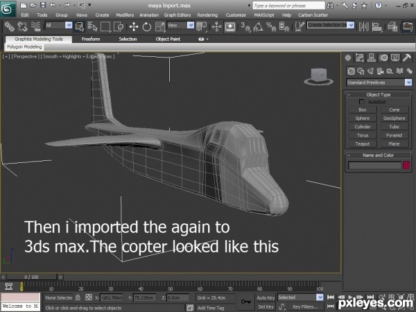The width and height of the screenshot is (416, 312).
Task: Toggle the Angle Snap button
Action: click(x=258, y=27)
